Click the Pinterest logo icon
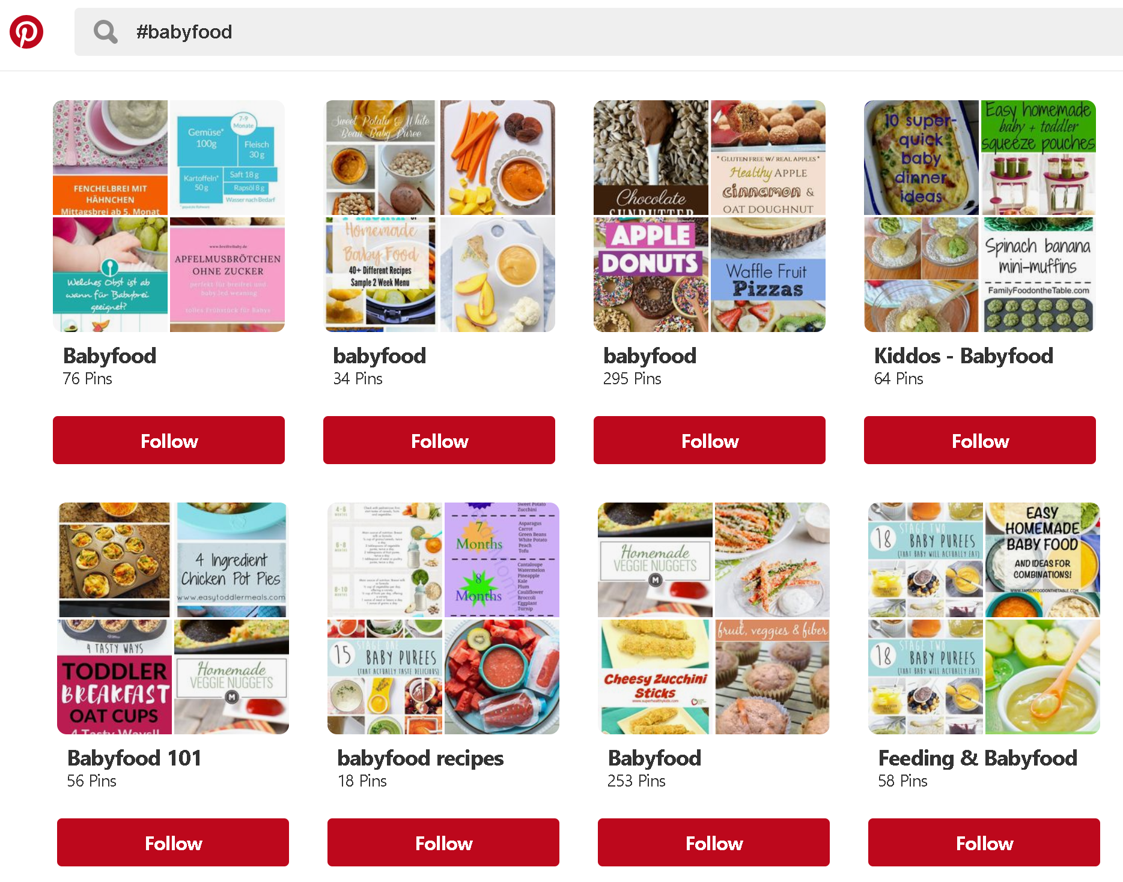The image size is (1123, 882). 26,32
